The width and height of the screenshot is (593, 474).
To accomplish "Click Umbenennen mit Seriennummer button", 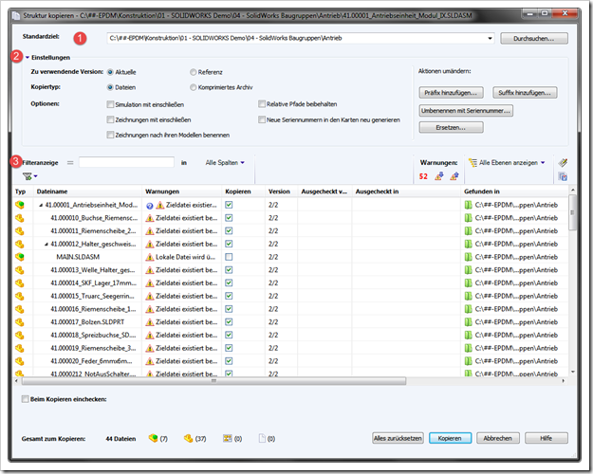I will click(466, 111).
